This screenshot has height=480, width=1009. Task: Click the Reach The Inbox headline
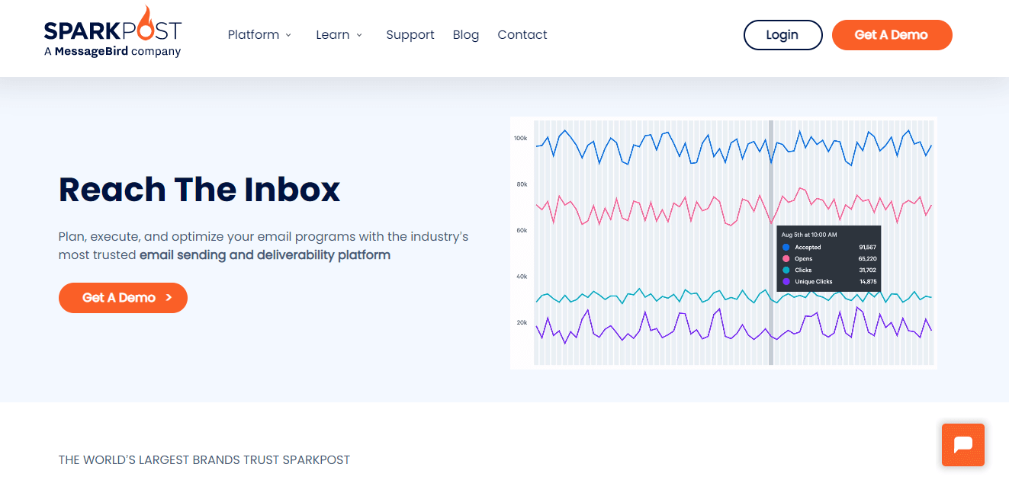[200, 189]
